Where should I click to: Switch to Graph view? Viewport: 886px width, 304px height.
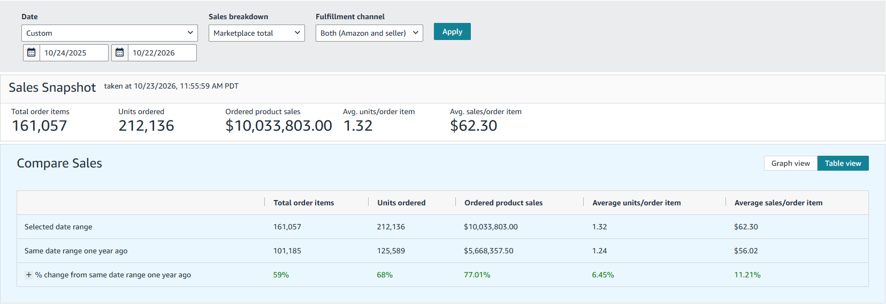click(x=790, y=163)
